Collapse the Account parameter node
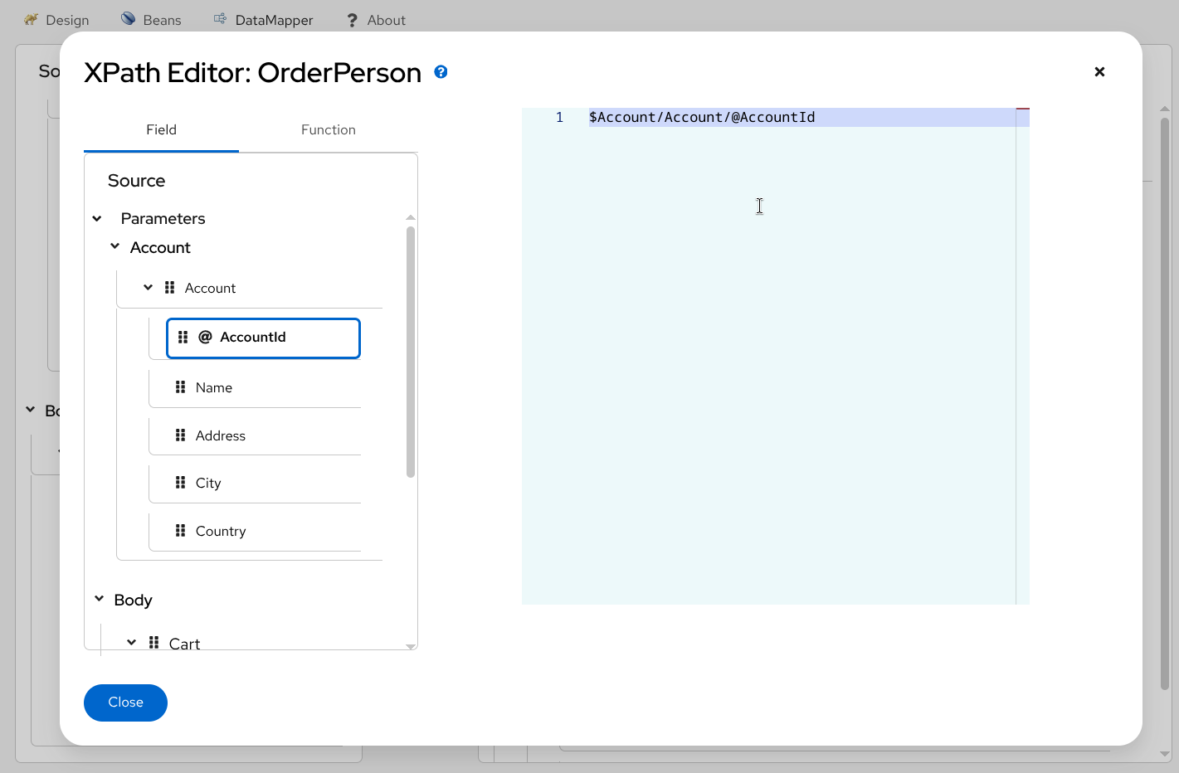The height and width of the screenshot is (773, 1179). tap(114, 246)
